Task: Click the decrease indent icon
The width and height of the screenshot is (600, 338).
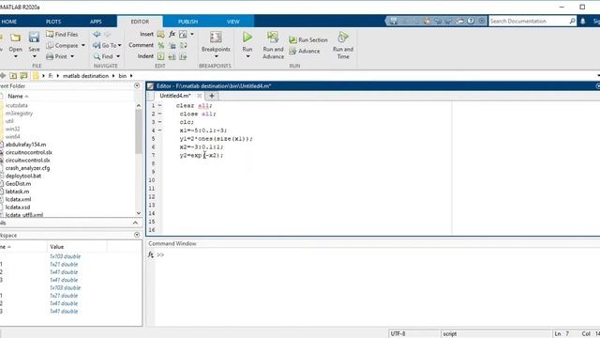Action: coord(184,56)
